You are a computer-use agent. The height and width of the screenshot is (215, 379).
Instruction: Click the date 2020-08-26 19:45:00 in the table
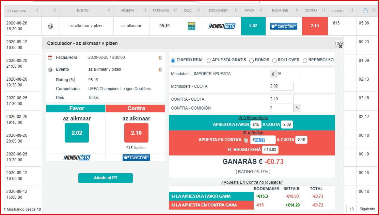[x=17, y=119]
